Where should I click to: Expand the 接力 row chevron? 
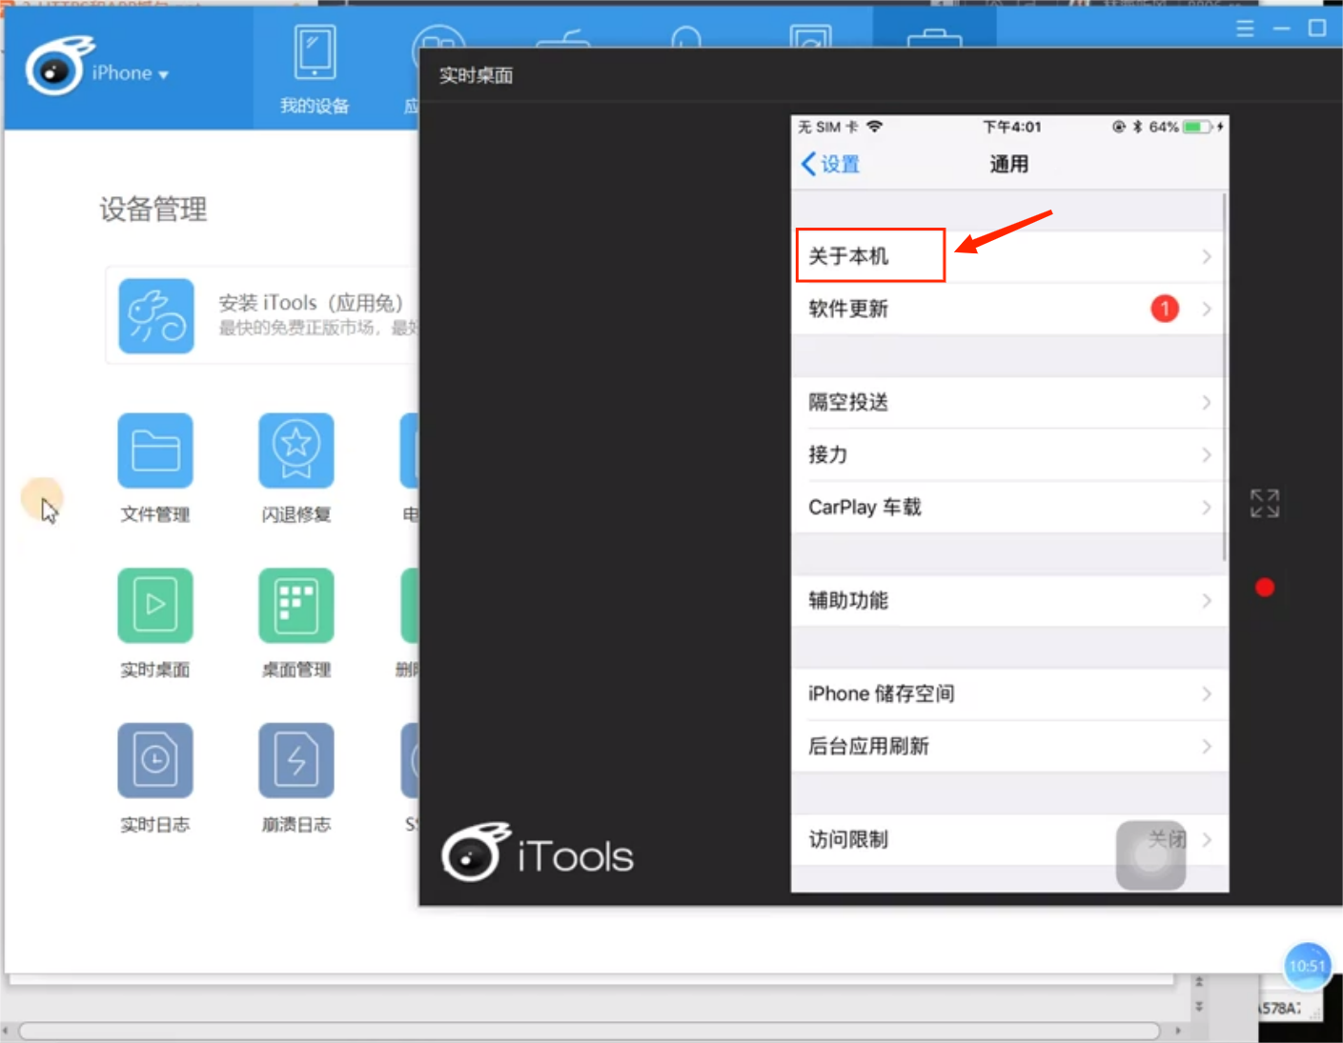(1207, 455)
